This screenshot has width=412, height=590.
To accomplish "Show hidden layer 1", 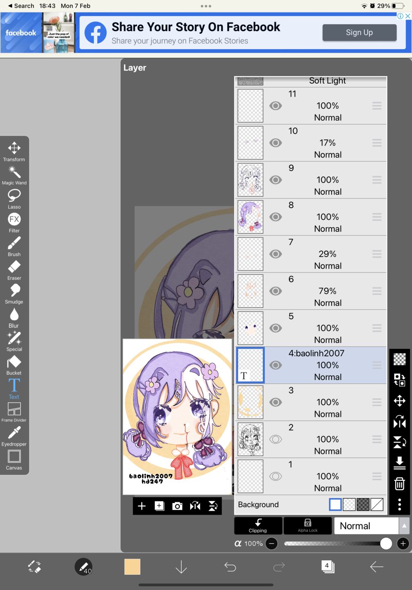I will click(276, 476).
